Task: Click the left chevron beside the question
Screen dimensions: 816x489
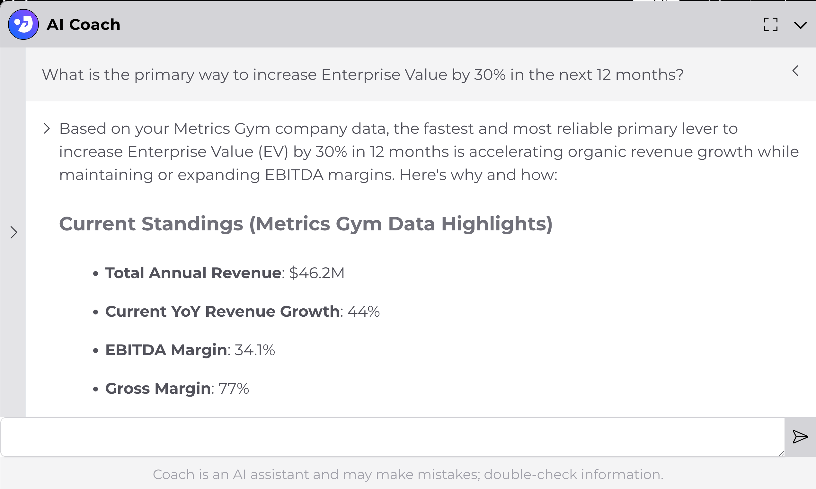Action: (795, 71)
